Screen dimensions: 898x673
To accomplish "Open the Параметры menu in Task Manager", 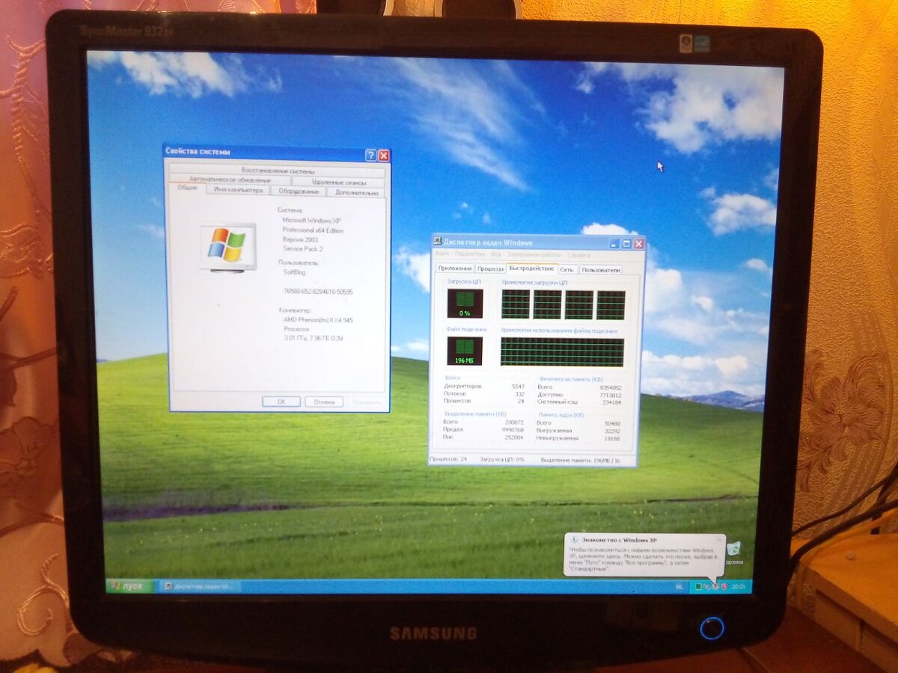I will (470, 255).
